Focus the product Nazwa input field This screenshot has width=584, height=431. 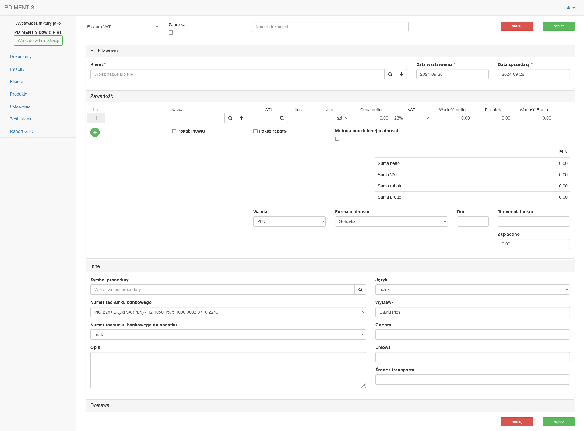pyautogui.click(x=166, y=118)
